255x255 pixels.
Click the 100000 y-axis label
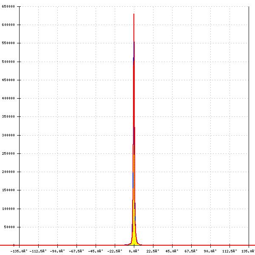point(8,209)
